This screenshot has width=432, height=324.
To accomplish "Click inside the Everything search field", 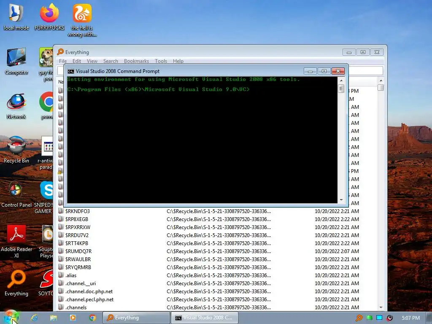I will click(x=365, y=70).
